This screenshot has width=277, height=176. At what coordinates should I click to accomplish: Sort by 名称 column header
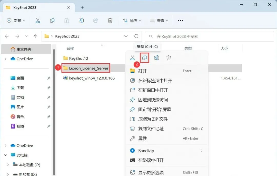pos(70,48)
